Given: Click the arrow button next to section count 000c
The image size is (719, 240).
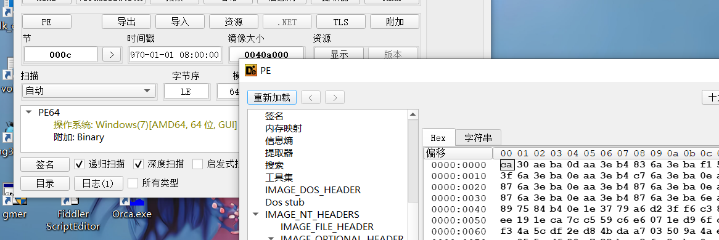Looking at the screenshot, I should 112,55.
